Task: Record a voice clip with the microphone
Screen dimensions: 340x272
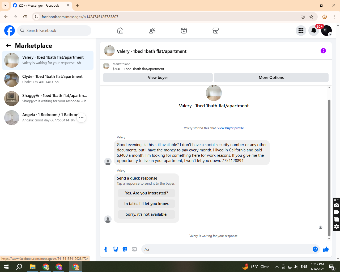Action: pos(106,249)
